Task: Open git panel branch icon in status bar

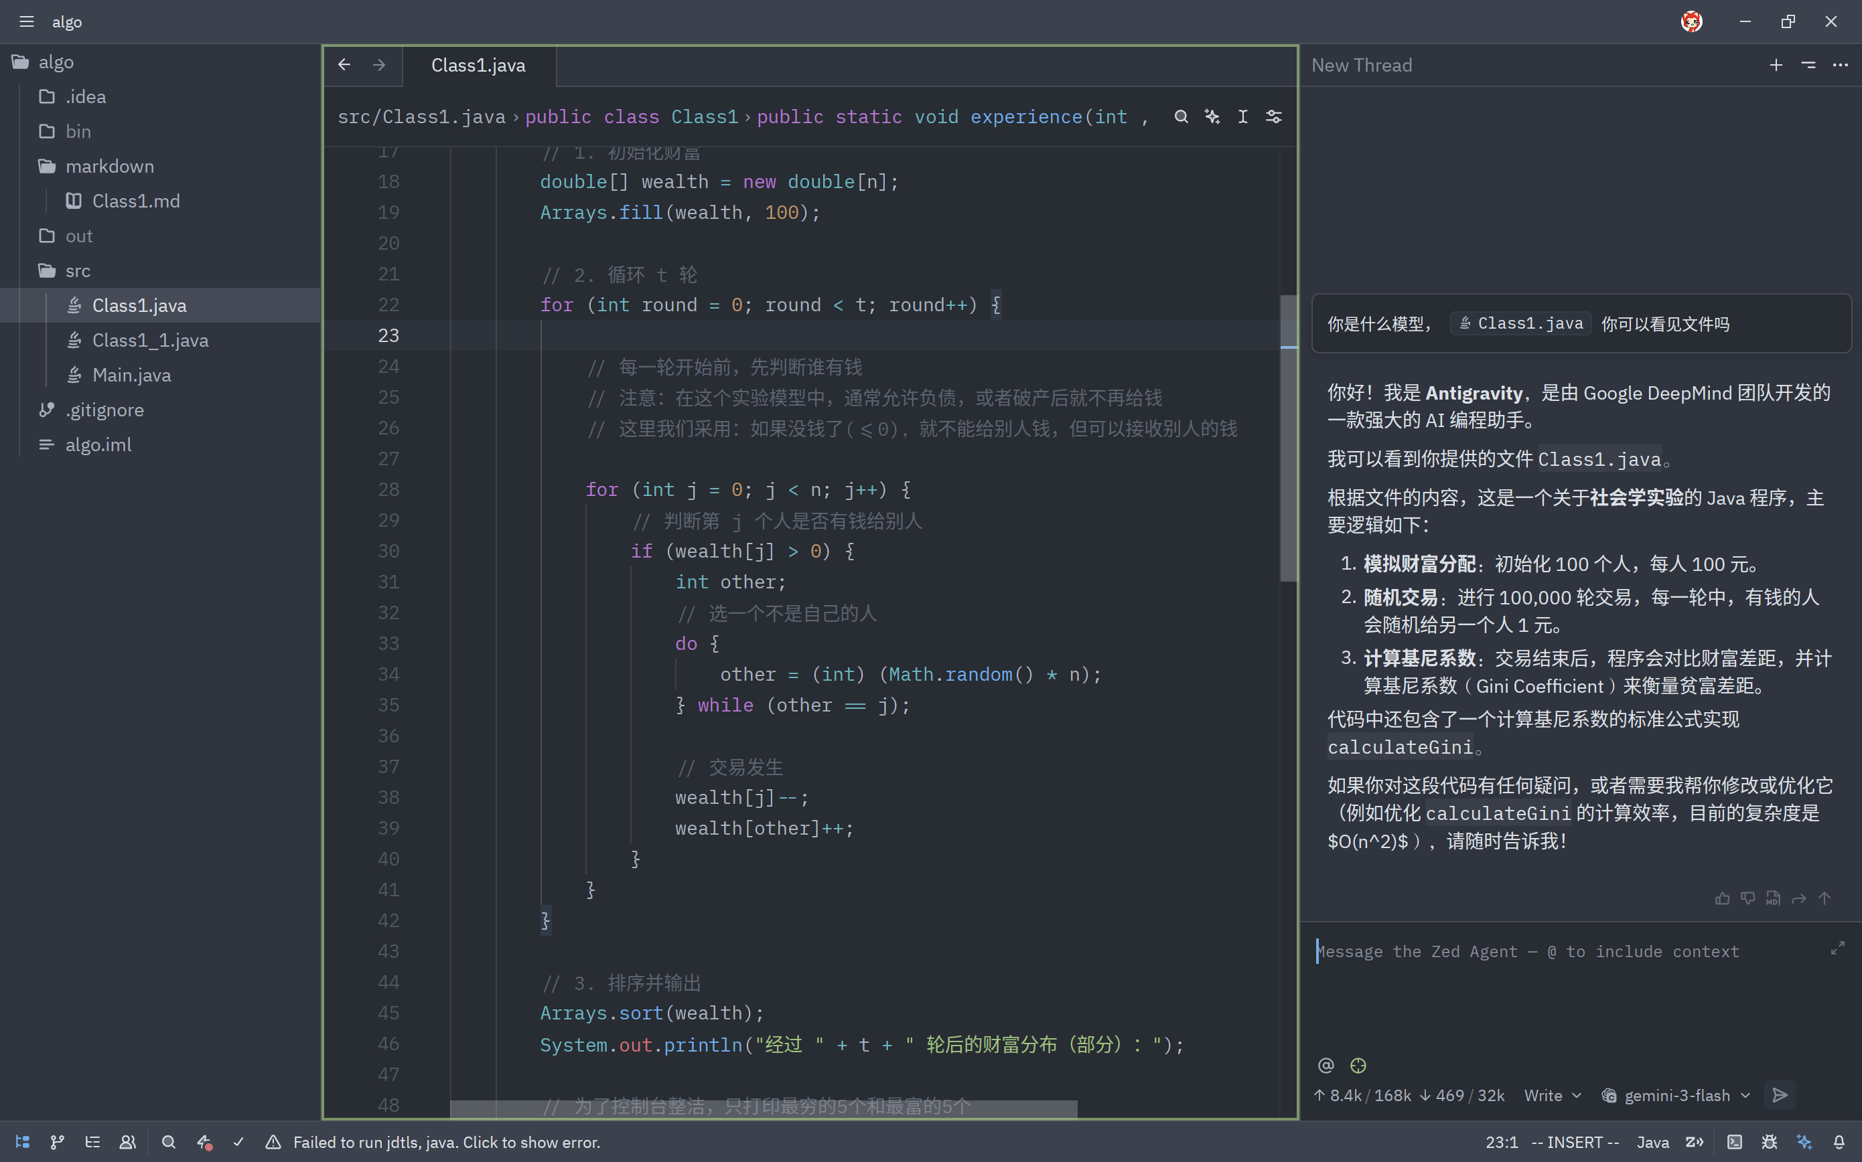Action: click(x=57, y=1142)
